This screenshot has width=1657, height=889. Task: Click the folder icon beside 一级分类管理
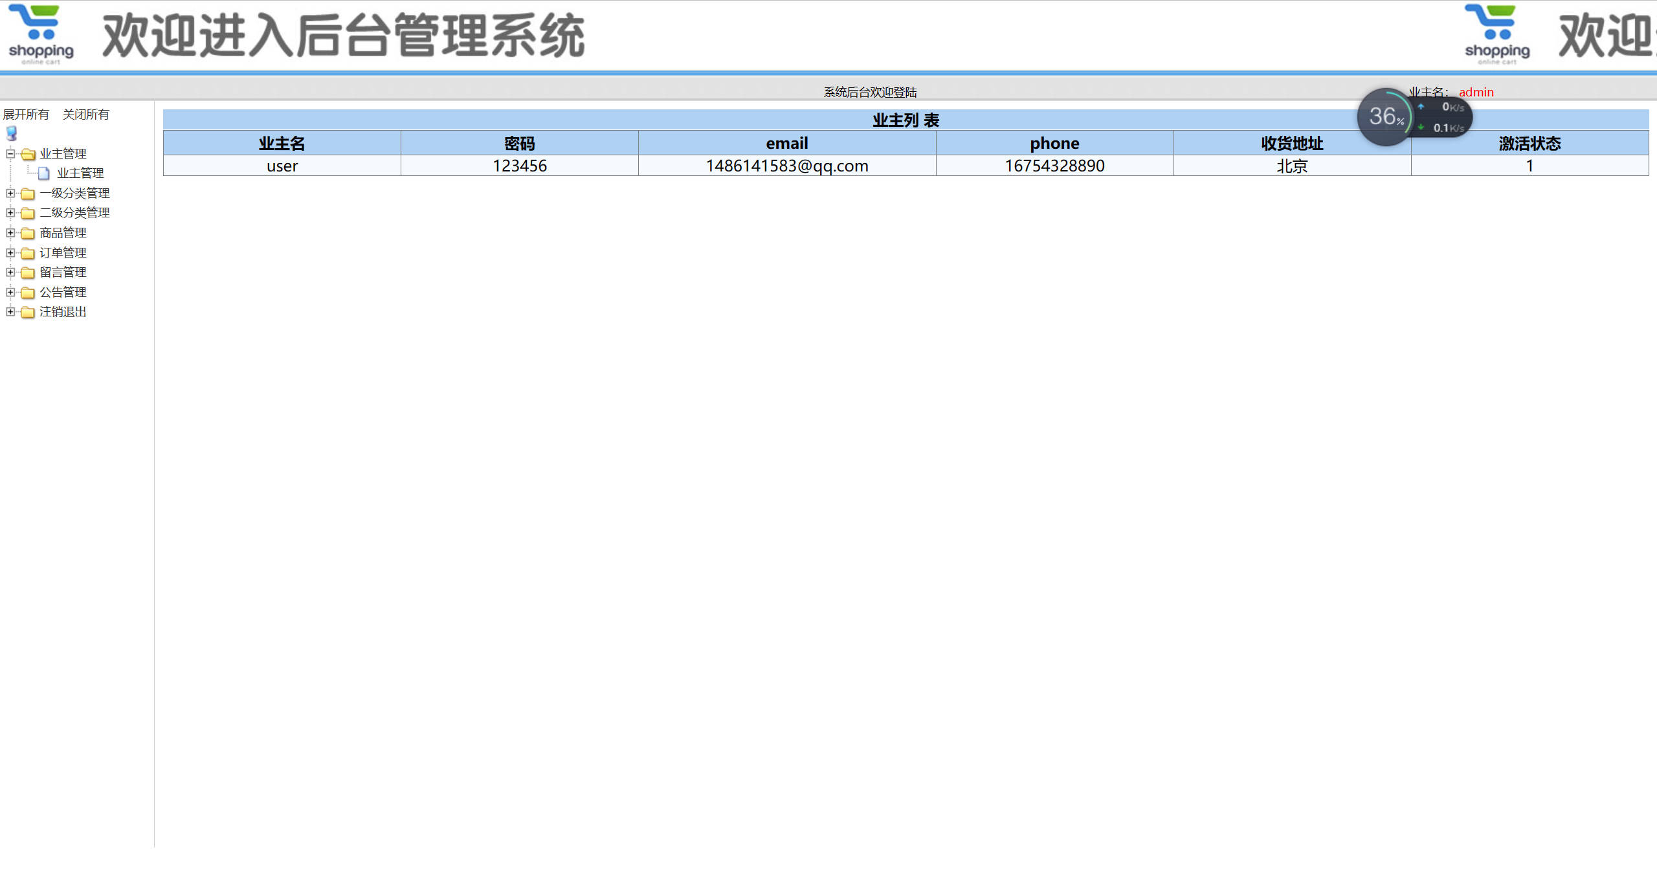27,193
